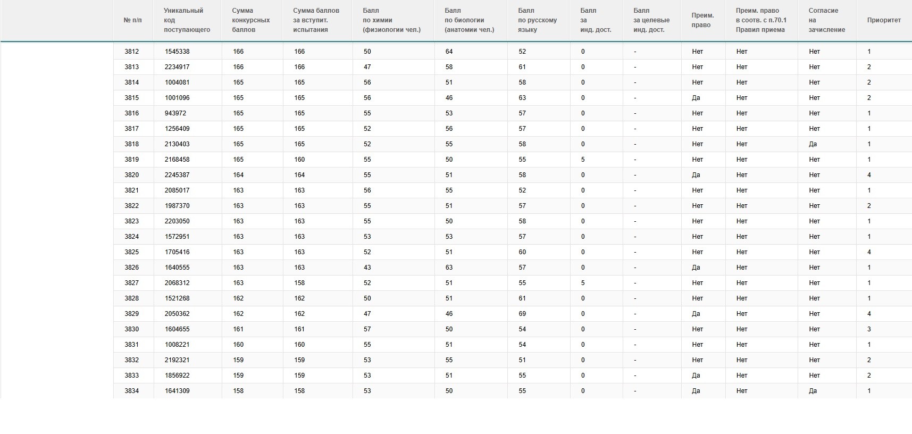Select row number 3831
This screenshot has width=912, height=434.
[132, 345]
